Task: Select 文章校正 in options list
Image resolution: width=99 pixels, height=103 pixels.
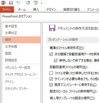Action: pos(21,33)
